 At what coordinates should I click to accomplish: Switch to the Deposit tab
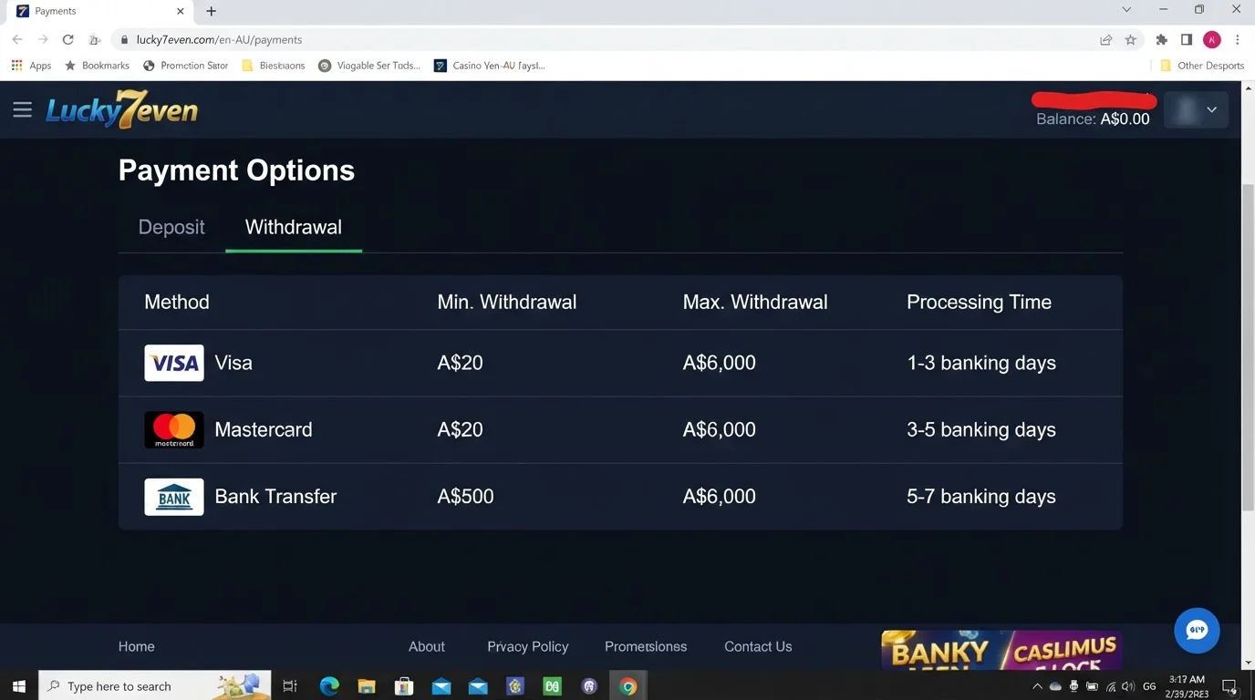pyautogui.click(x=171, y=227)
